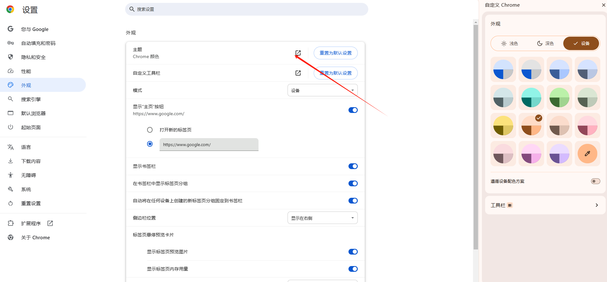Choose the magenta pink theme swatch
Image resolution: width=607 pixels, height=282 pixels.
click(x=531, y=153)
